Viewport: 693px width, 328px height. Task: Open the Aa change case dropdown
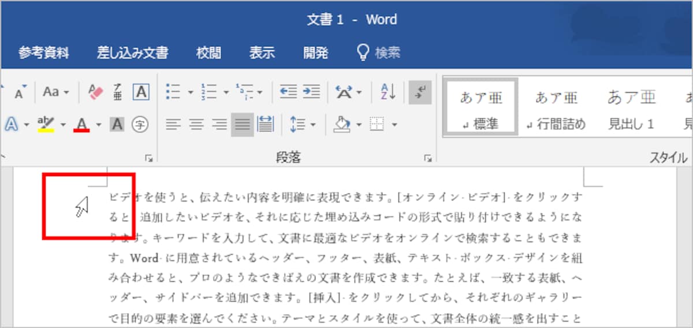point(56,92)
